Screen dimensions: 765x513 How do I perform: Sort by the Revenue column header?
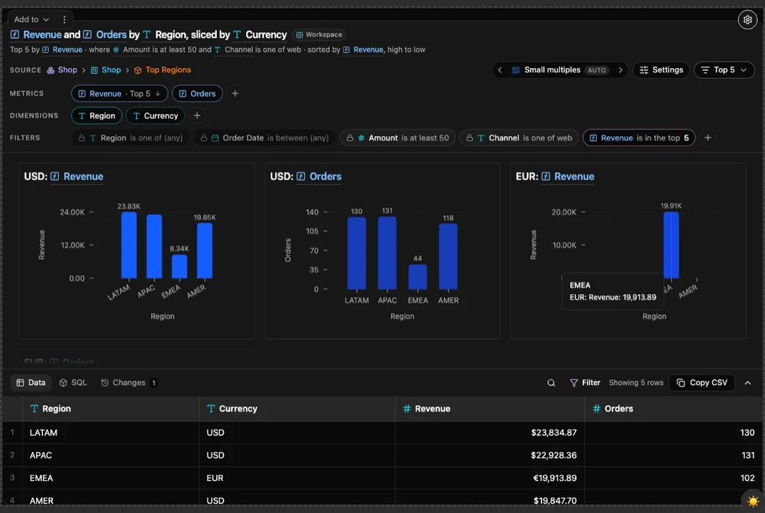click(x=490, y=409)
